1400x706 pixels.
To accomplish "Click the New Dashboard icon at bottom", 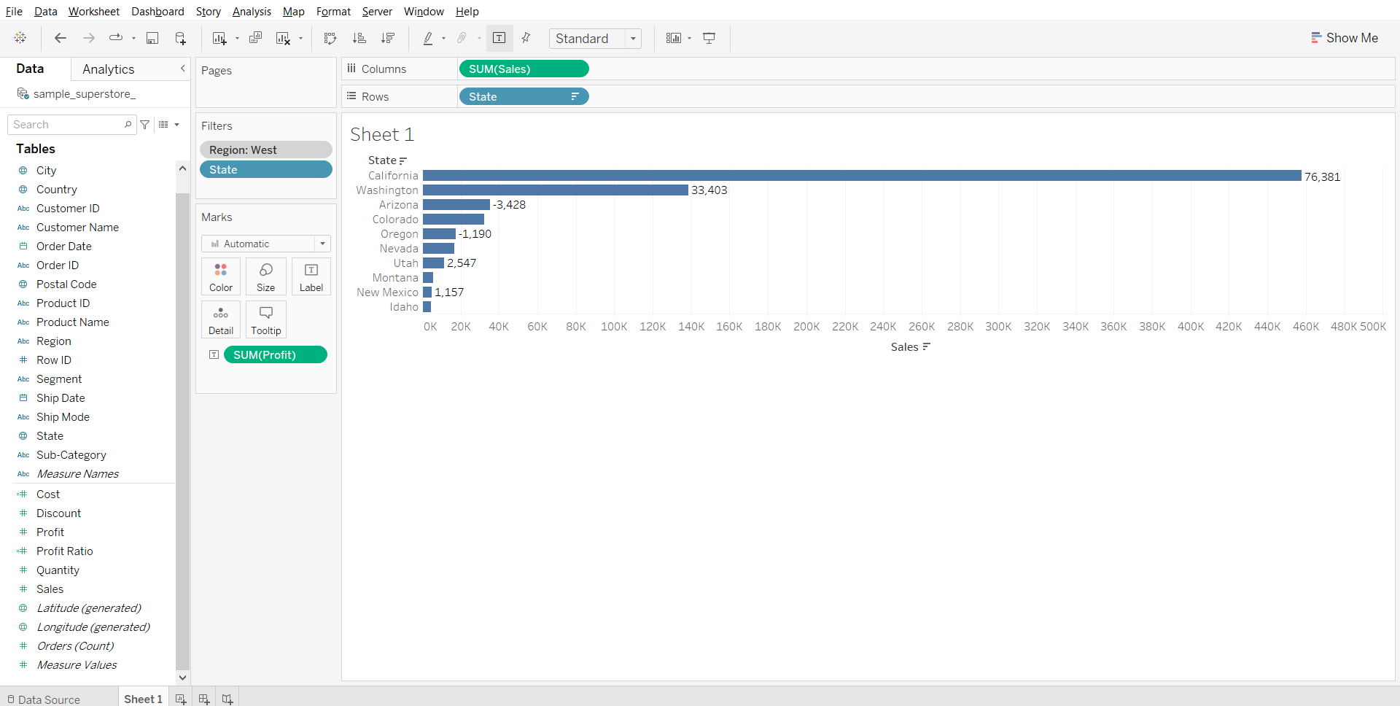I will coord(204,699).
